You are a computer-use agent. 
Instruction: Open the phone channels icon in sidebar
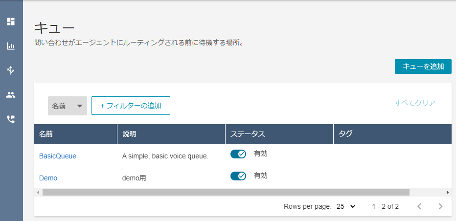(11, 119)
